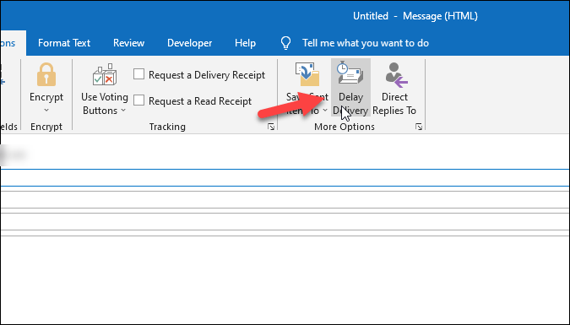
Task: Open the Developer tab
Action: pyautogui.click(x=189, y=43)
